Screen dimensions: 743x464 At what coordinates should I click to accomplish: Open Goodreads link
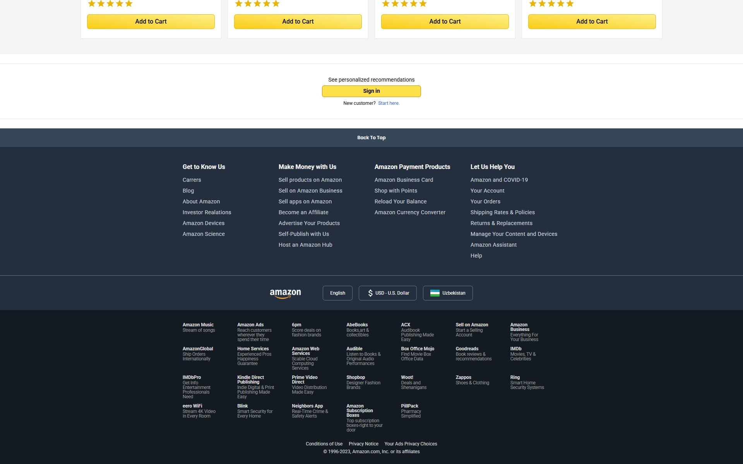(x=473, y=354)
